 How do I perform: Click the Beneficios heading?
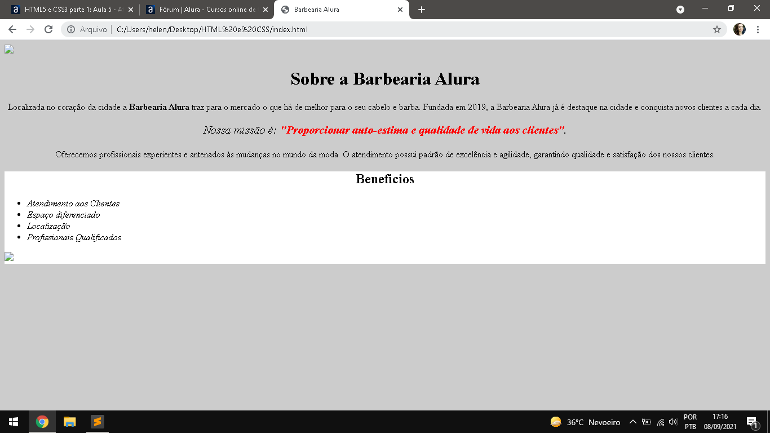(385, 179)
